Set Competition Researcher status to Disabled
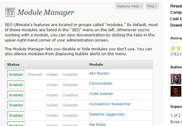 (x=70, y=105)
